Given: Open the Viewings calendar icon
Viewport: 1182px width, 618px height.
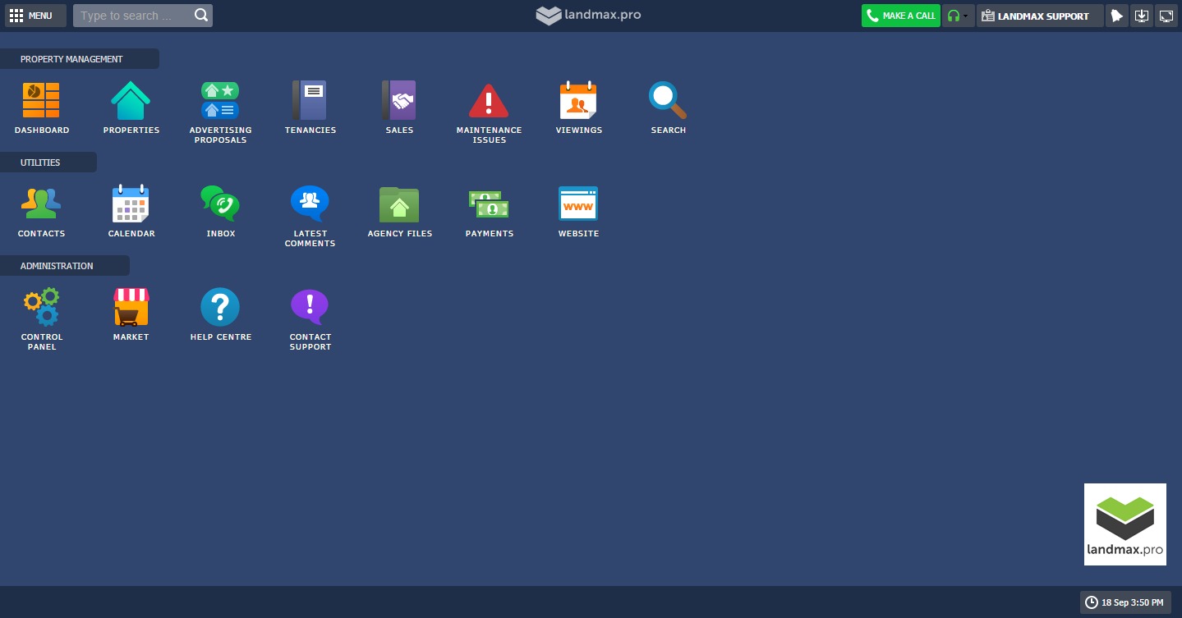Looking at the screenshot, I should [578, 101].
